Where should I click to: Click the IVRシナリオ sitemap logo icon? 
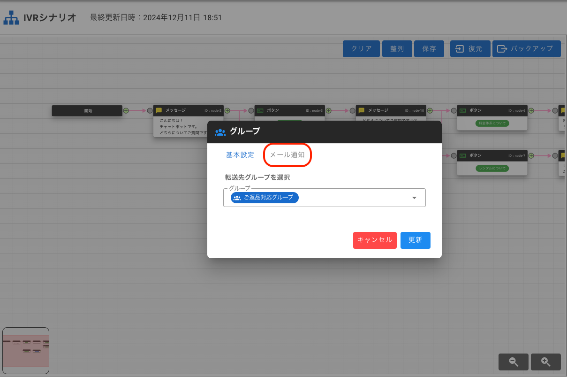tap(11, 18)
